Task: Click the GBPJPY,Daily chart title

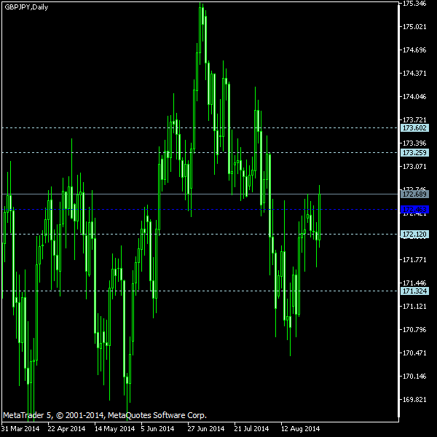Action: [26, 7]
